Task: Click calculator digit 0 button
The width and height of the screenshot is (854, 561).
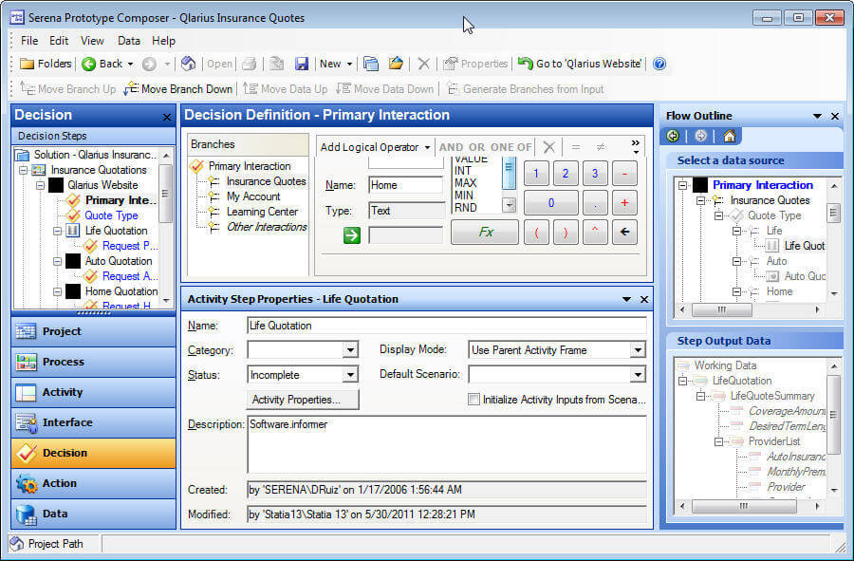Action: pyautogui.click(x=550, y=202)
